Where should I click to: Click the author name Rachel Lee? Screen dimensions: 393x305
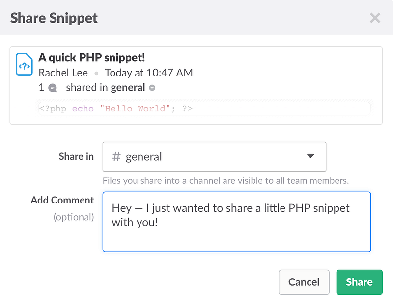click(63, 73)
